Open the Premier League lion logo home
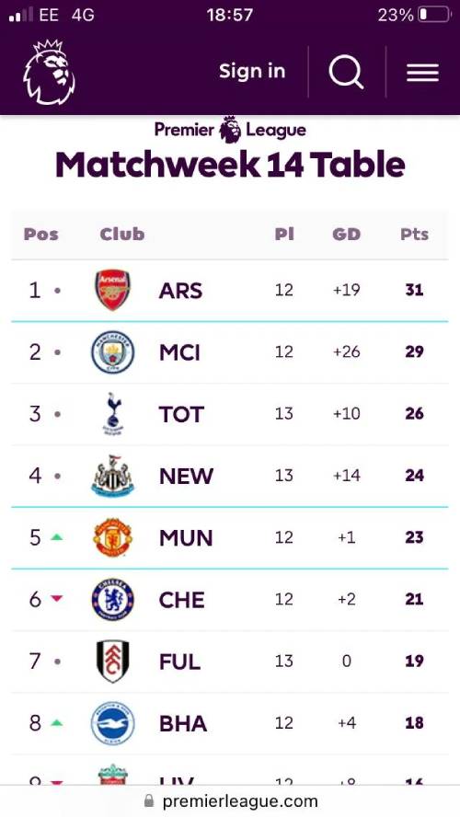The height and width of the screenshot is (817, 460). 49,72
